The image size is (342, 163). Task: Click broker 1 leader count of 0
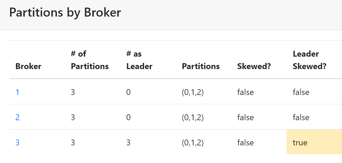(128, 92)
